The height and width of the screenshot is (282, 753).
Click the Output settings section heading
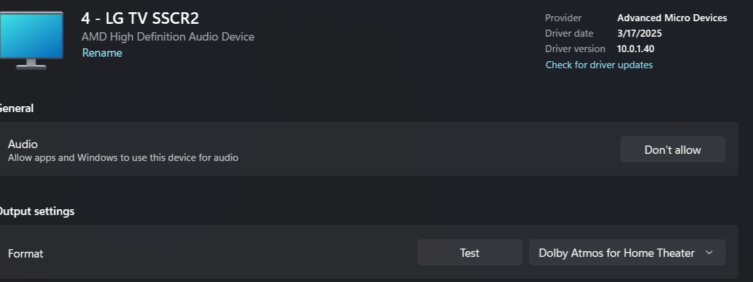pyautogui.click(x=37, y=211)
